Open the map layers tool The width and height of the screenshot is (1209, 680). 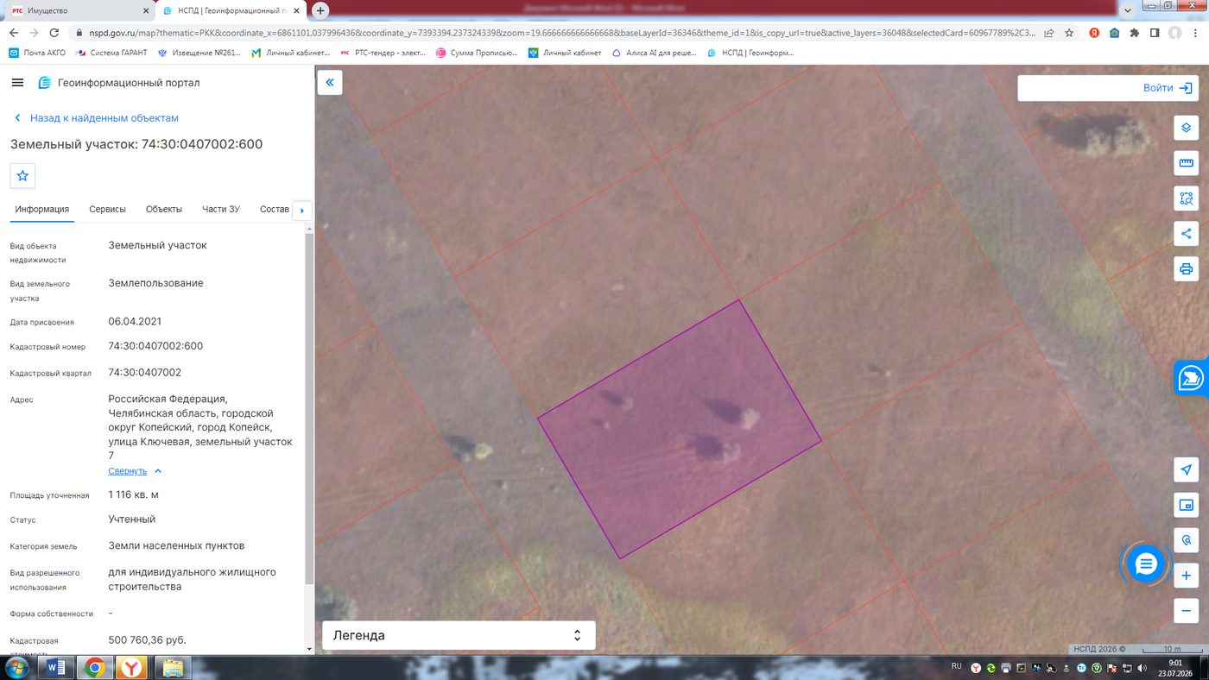pyautogui.click(x=1186, y=128)
